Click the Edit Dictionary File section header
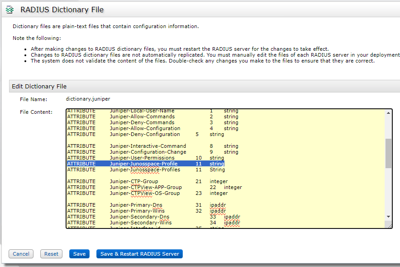 point(39,86)
